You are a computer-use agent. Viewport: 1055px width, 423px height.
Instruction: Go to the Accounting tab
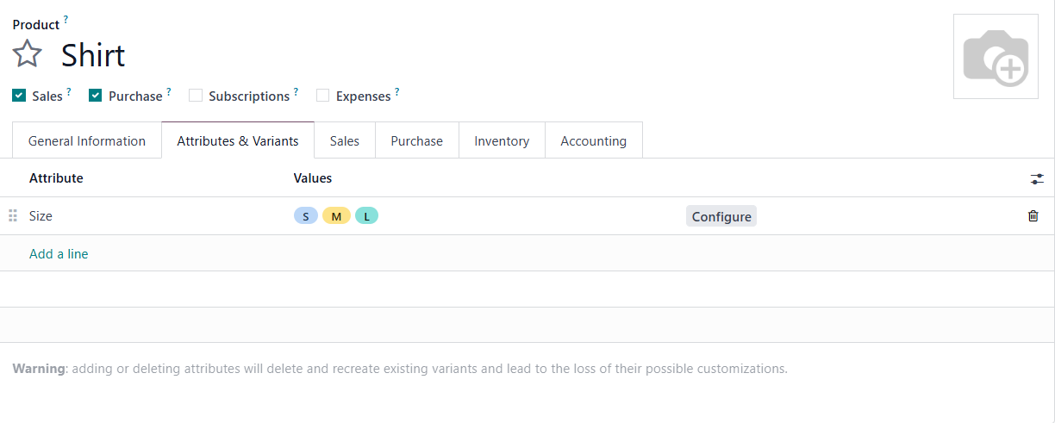pyautogui.click(x=593, y=141)
